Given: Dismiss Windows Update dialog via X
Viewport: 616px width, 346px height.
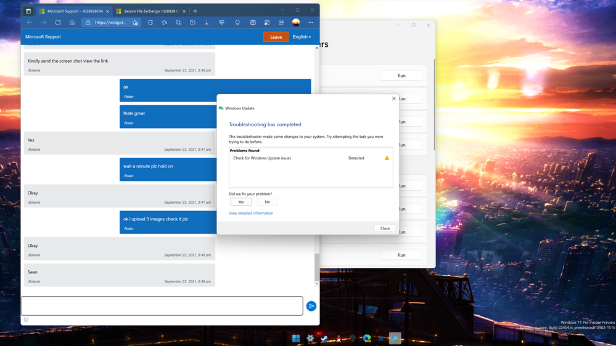Looking at the screenshot, I should coord(393,99).
